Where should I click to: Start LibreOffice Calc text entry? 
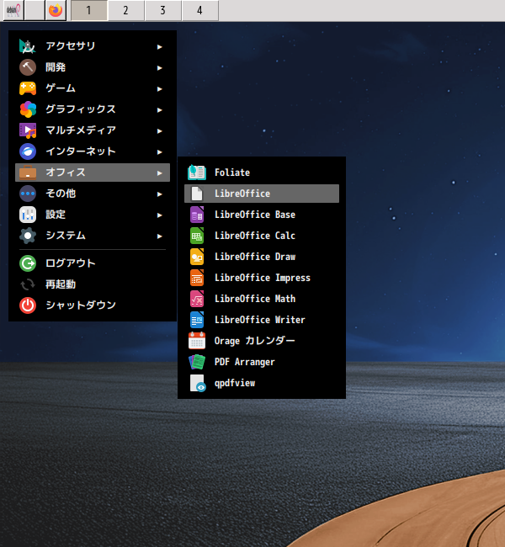255,236
